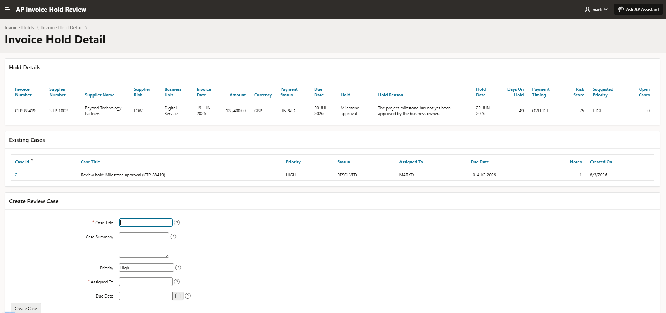Screen dimensions: 666x313
Task: Click the Case Id sort arrow icon
Action: pyautogui.click(x=33, y=162)
